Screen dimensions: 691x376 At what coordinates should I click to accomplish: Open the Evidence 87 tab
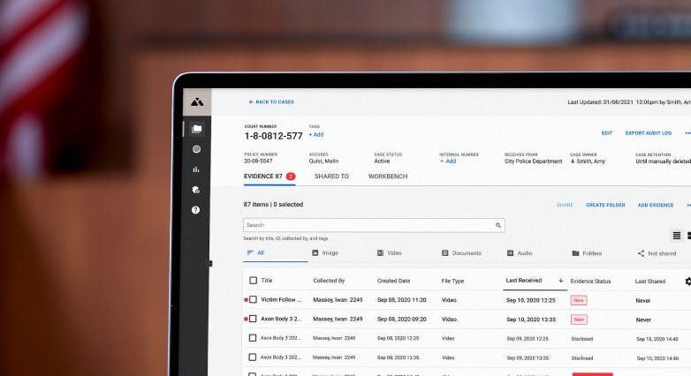(x=270, y=177)
